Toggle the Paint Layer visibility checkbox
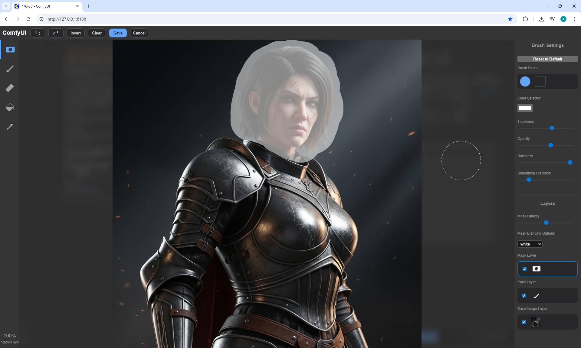The height and width of the screenshot is (348, 581). point(524,295)
